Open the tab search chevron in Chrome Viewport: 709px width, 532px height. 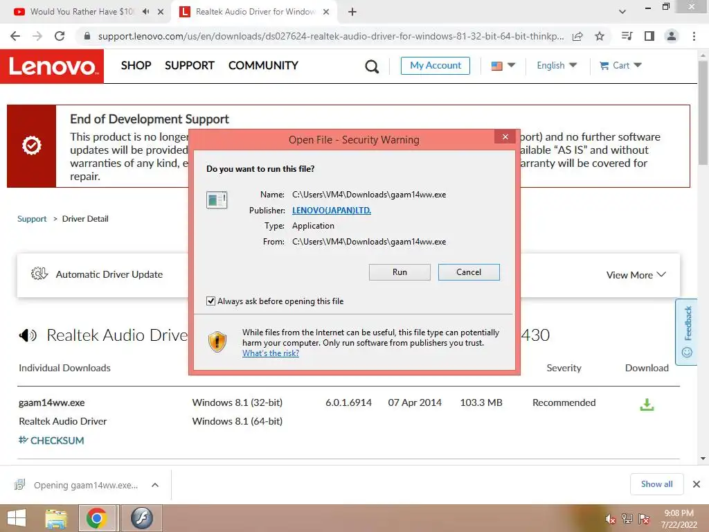point(622,12)
